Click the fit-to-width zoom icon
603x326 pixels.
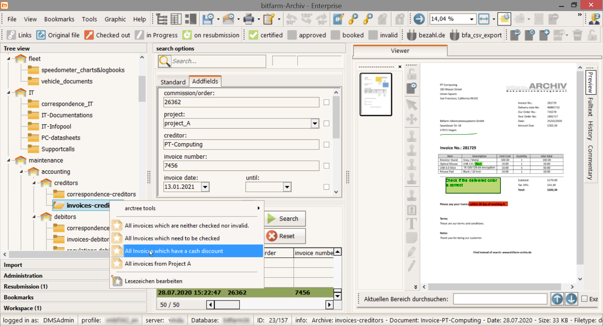click(x=484, y=19)
